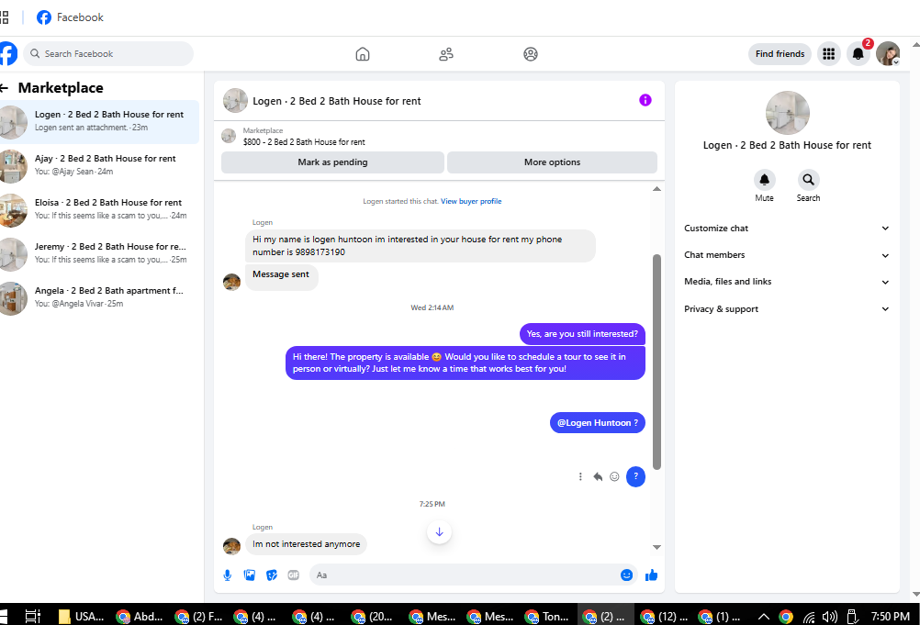Click 'Im not interested anymore' message

(307, 544)
